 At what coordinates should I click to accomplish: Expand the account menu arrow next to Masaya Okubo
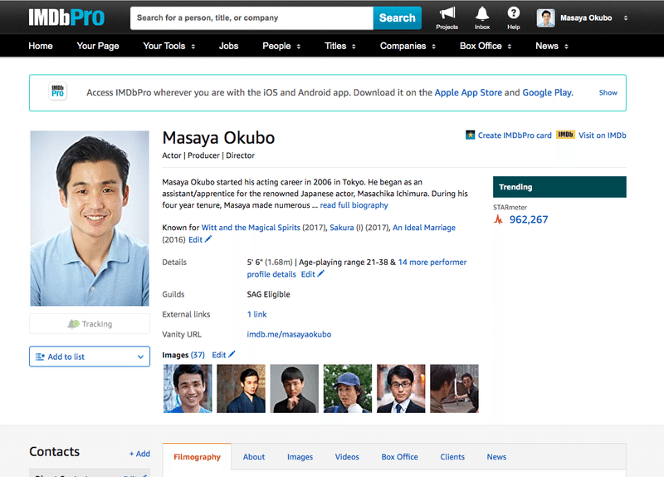pos(626,18)
